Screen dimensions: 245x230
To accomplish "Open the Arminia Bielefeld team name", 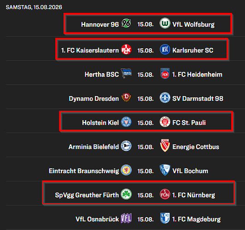I will (94, 147).
